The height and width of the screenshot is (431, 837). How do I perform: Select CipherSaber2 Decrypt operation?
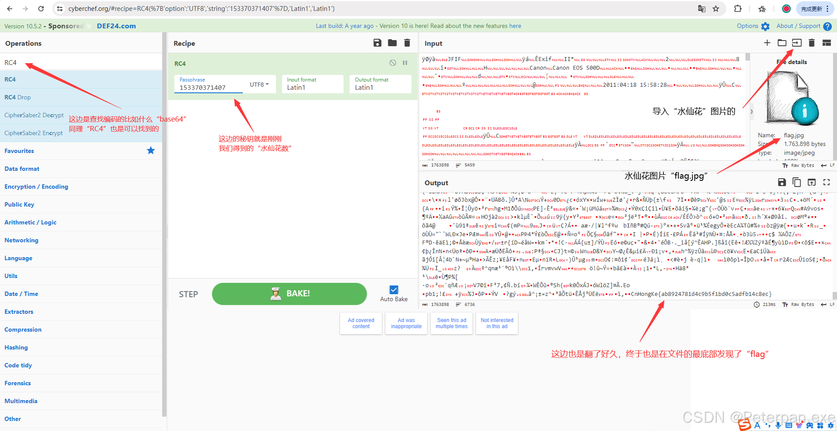point(81,115)
